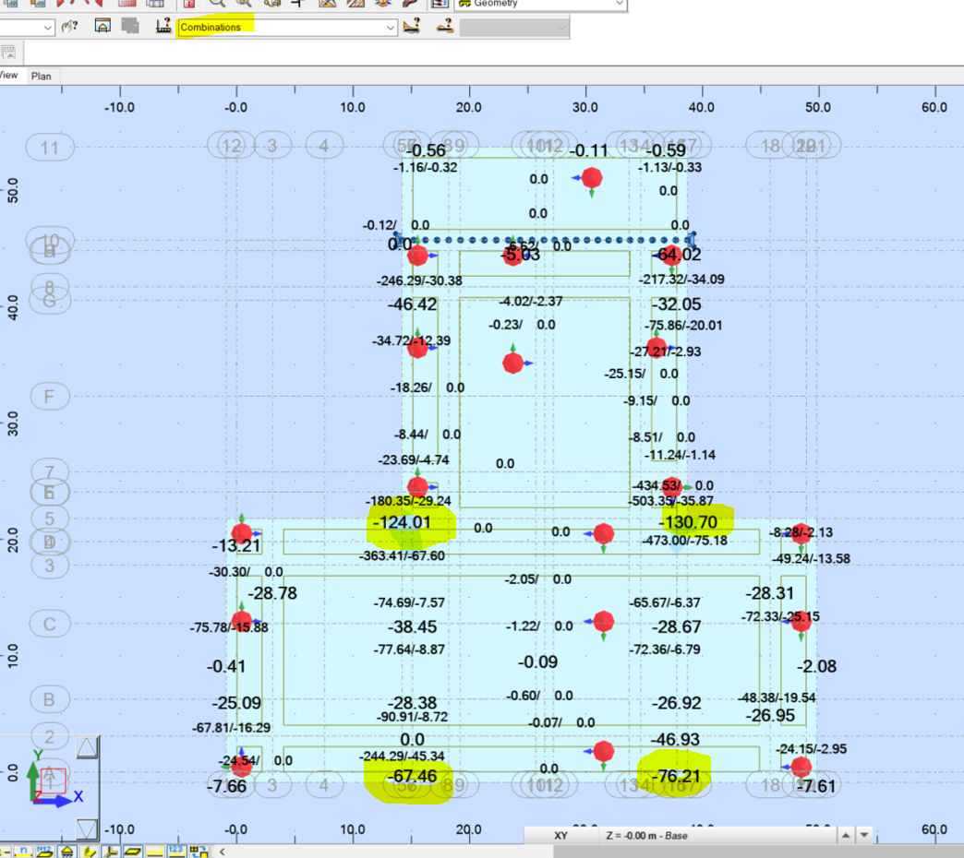Toggle the dimension line display icon
The width and height of the screenshot is (964, 858).
(x=155, y=851)
